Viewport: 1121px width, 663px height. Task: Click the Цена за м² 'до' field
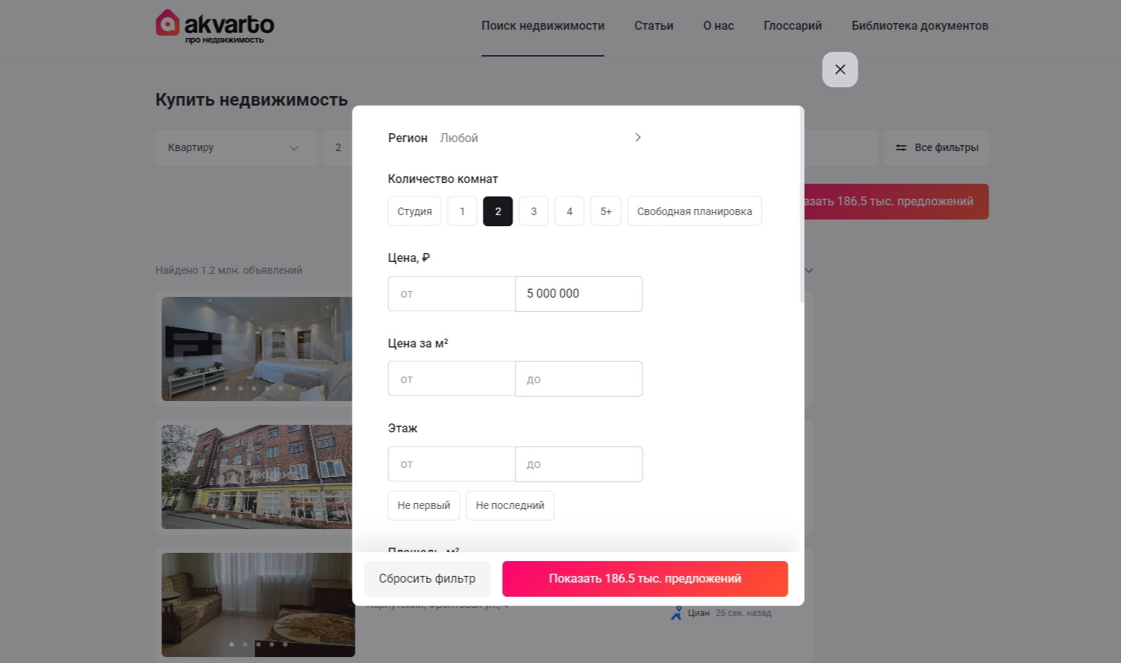579,379
